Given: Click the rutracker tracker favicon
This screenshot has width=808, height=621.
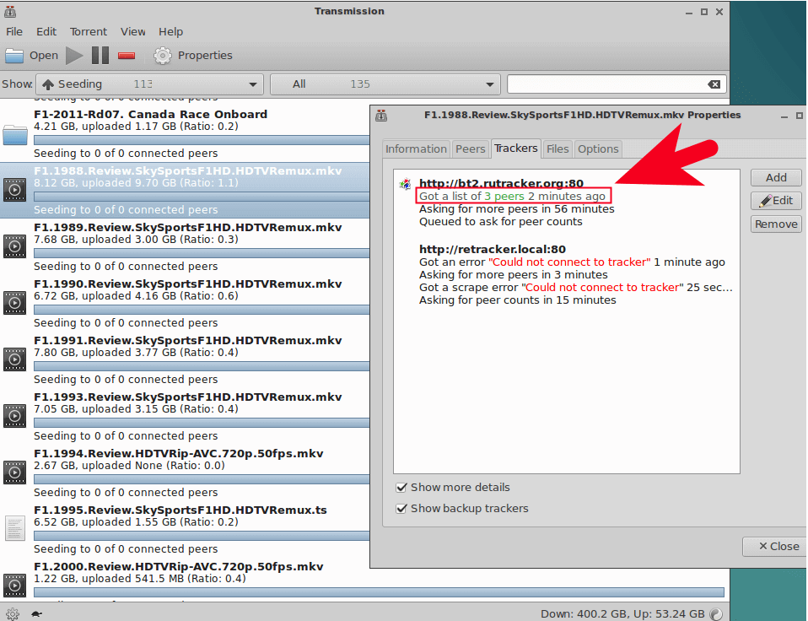Looking at the screenshot, I should coord(406,184).
